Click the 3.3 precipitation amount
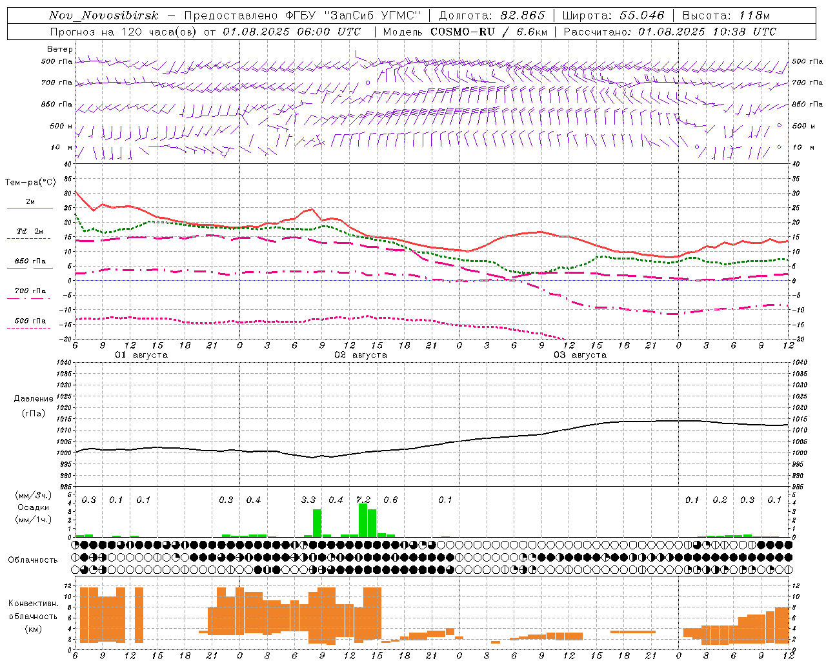Viewport: 826px width, 661px height. point(308,500)
